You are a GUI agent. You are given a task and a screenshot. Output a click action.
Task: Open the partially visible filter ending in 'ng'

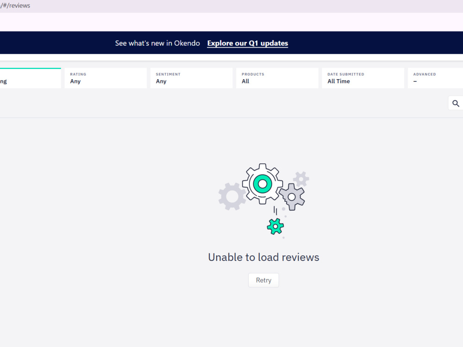coord(31,78)
